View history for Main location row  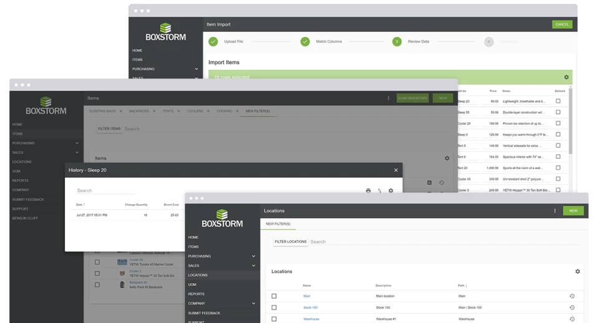572,296
